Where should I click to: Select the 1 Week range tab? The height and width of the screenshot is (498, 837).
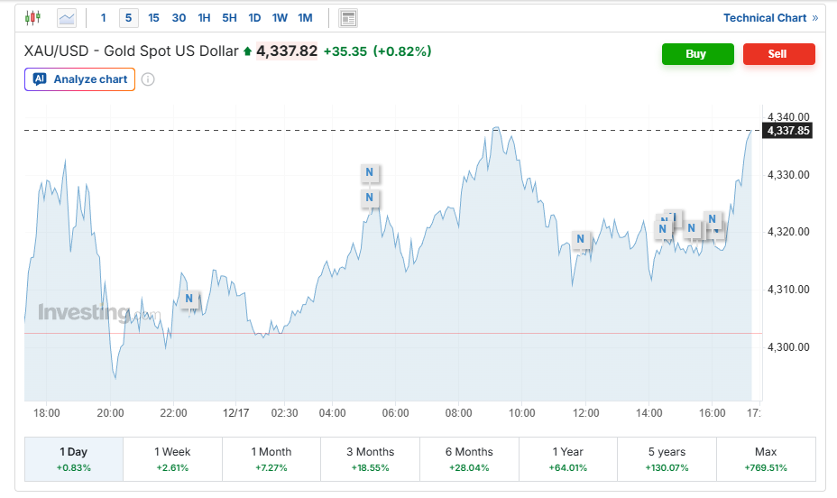pyautogui.click(x=172, y=458)
